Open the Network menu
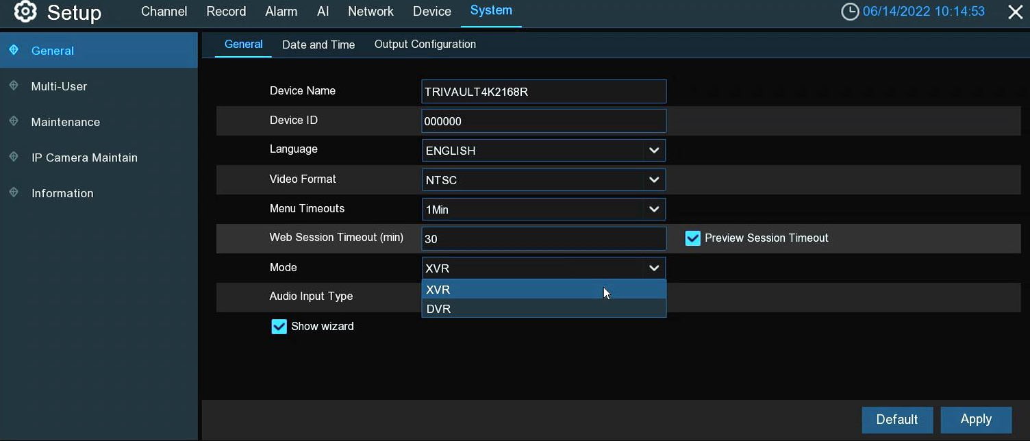The width and height of the screenshot is (1030, 441). coord(370,12)
